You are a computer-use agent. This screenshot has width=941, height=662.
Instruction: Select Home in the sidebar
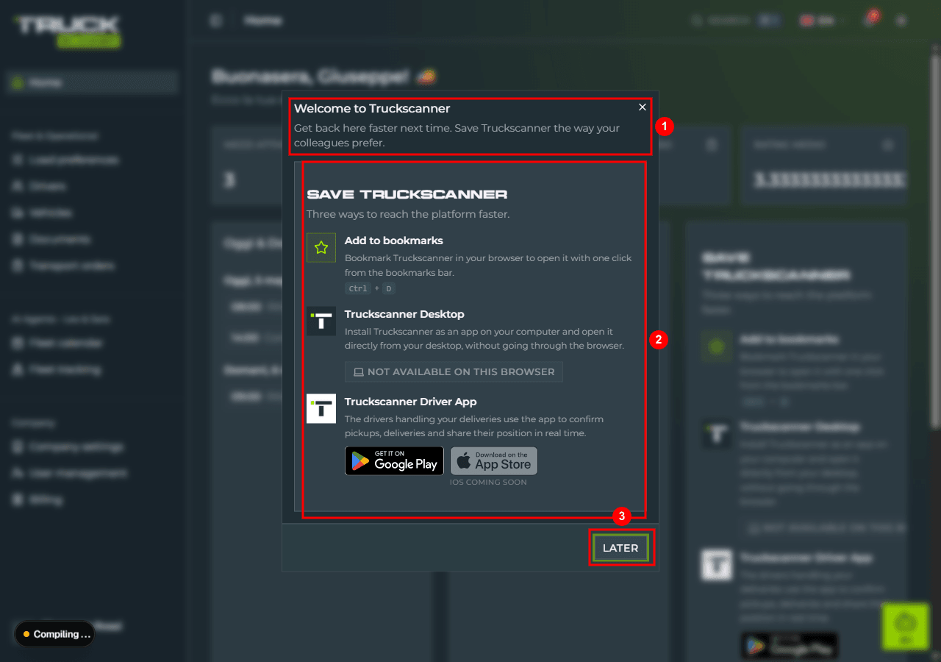93,83
